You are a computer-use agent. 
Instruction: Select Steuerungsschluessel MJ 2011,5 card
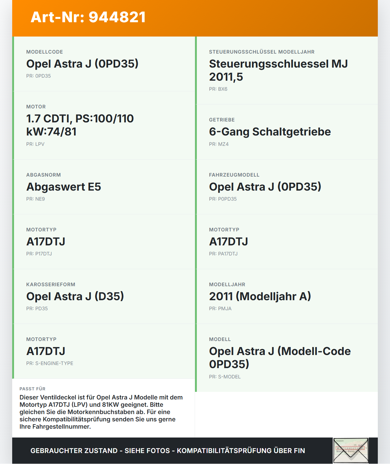[286, 70]
